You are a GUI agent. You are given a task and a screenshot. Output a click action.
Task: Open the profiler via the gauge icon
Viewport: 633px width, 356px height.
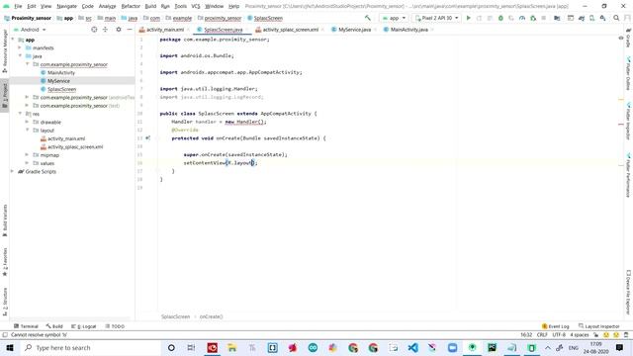(x=522, y=18)
